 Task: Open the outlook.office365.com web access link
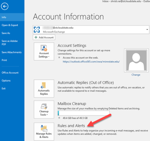[x=91, y=61]
